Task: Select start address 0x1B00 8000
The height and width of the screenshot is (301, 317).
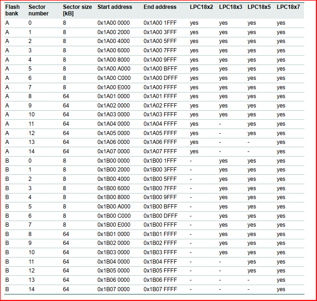Action: point(113,197)
